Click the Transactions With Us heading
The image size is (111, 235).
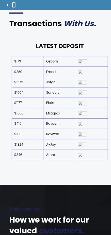click(x=53, y=23)
